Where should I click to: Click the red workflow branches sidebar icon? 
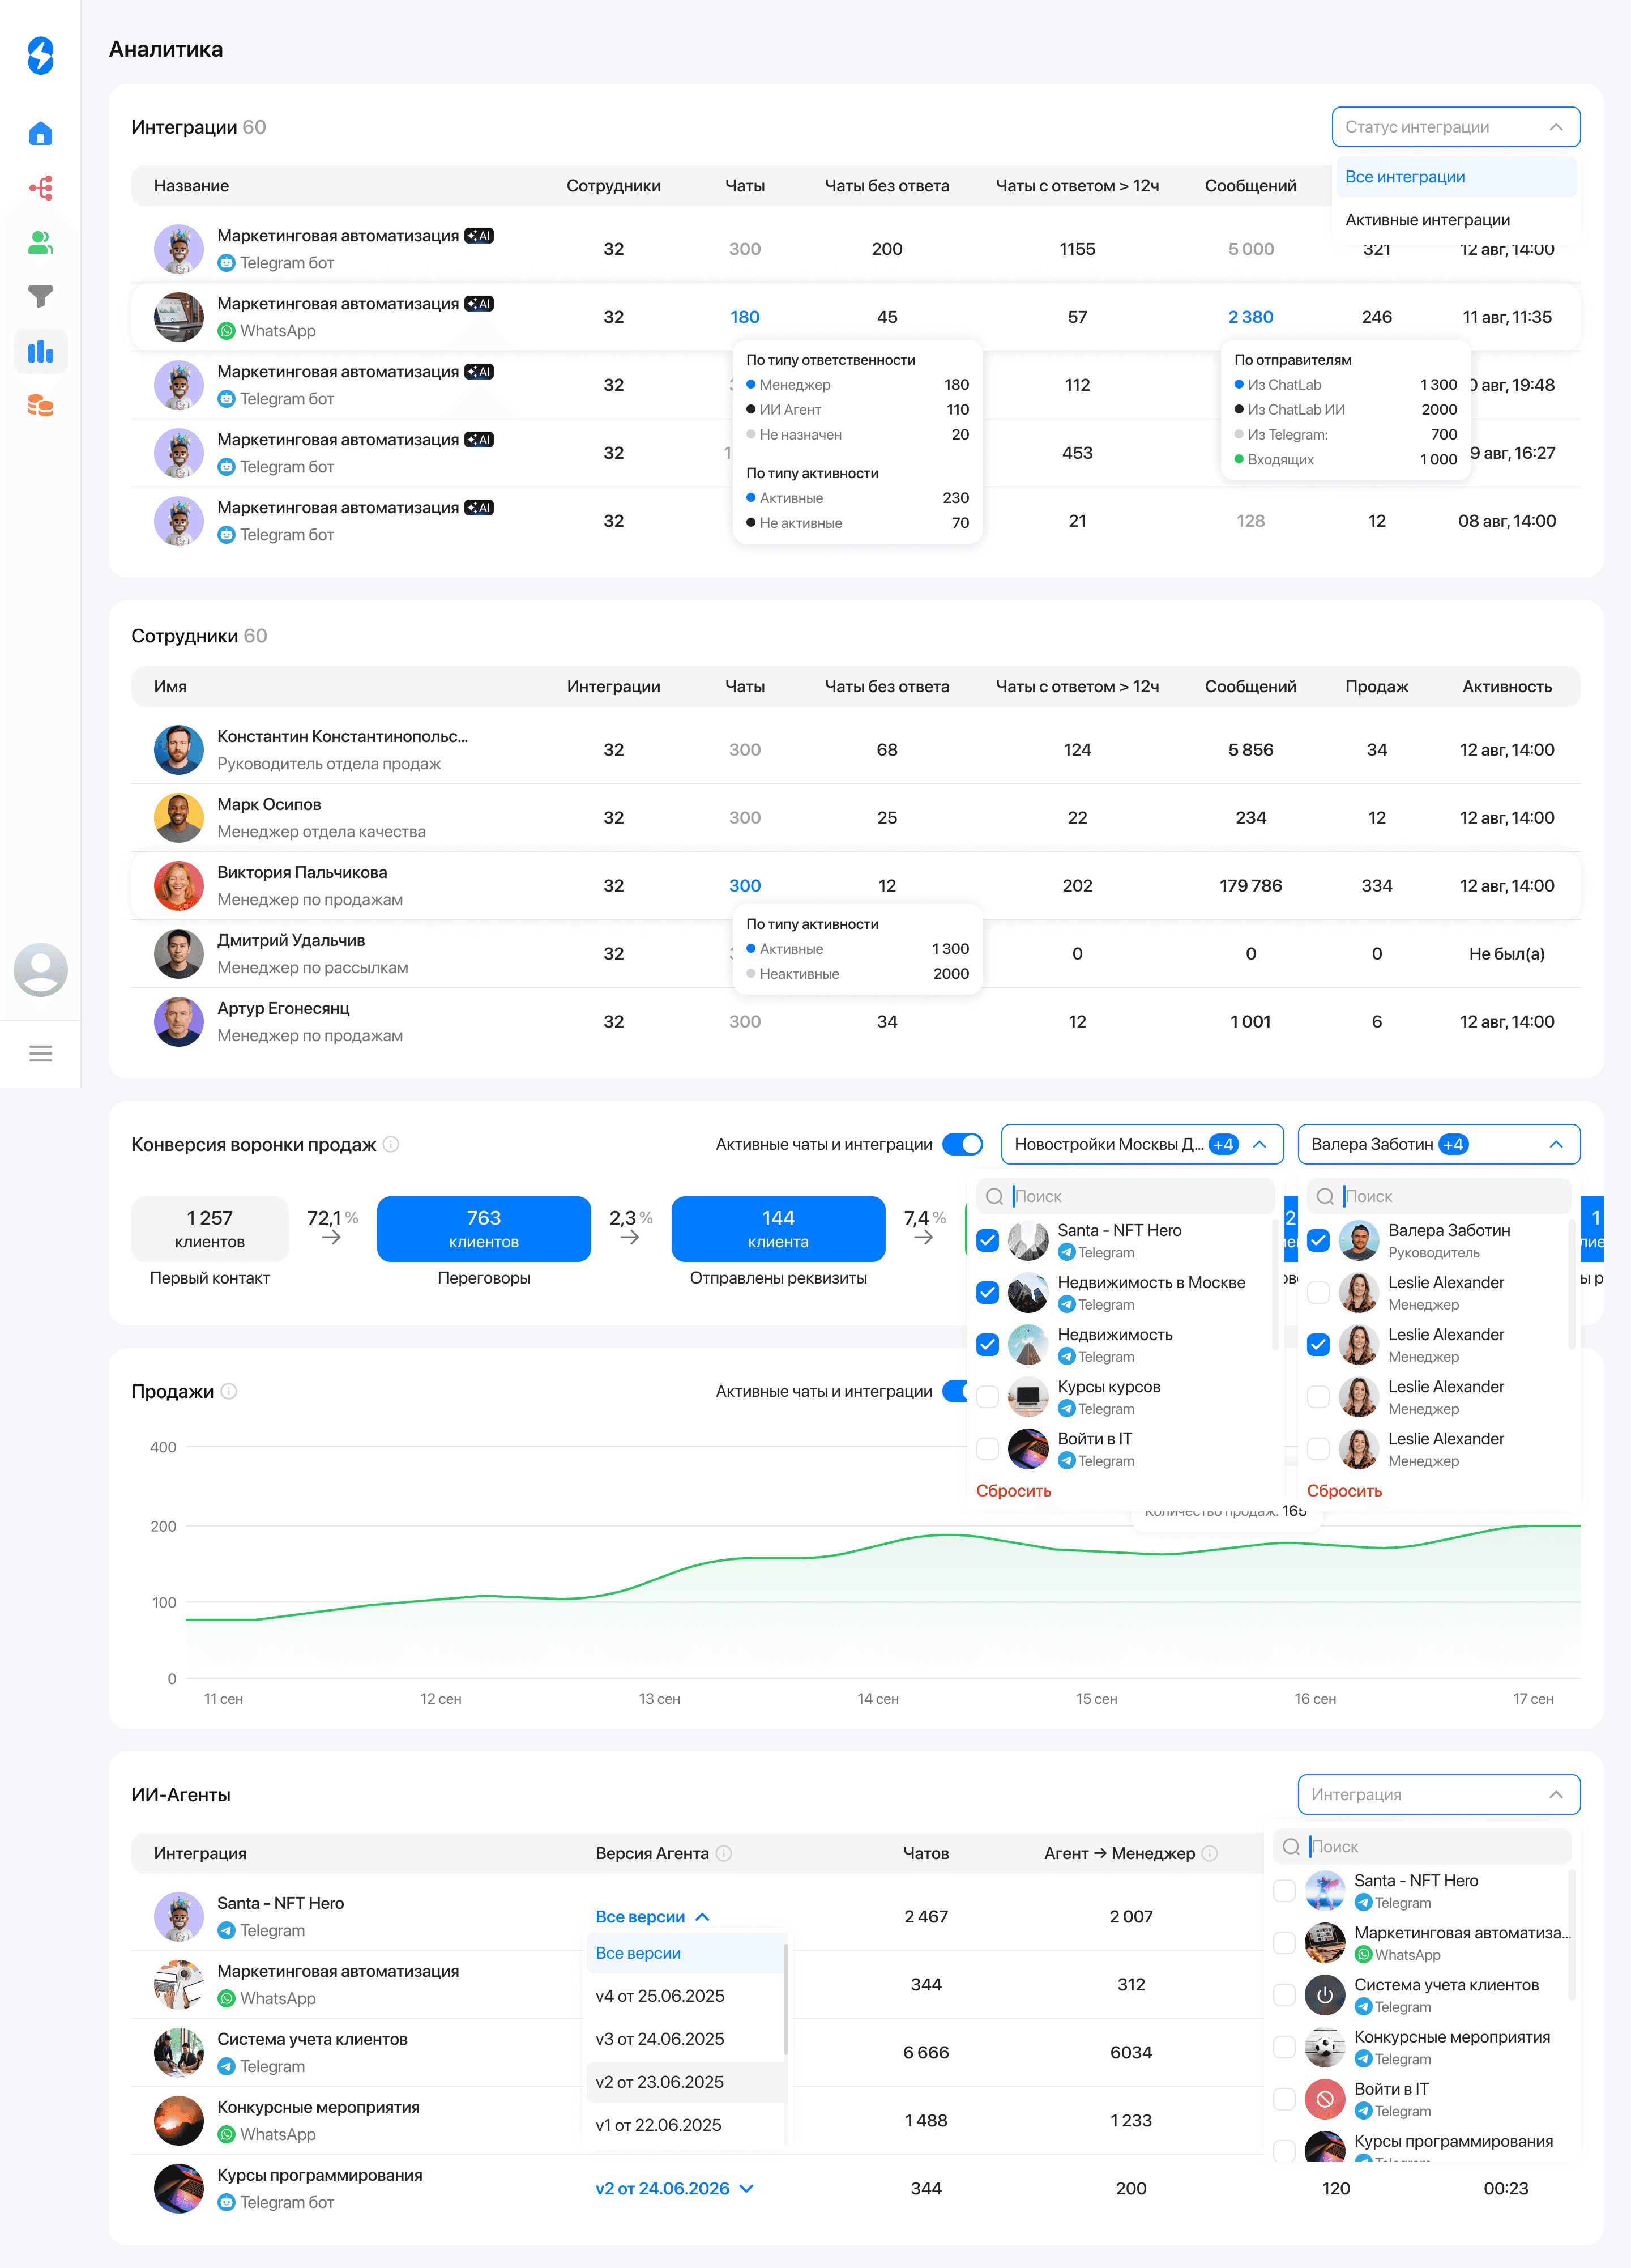tap(40, 188)
